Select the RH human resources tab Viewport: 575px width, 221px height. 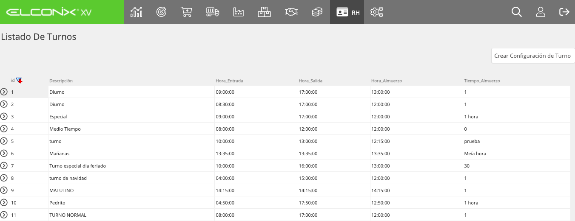pyautogui.click(x=347, y=12)
